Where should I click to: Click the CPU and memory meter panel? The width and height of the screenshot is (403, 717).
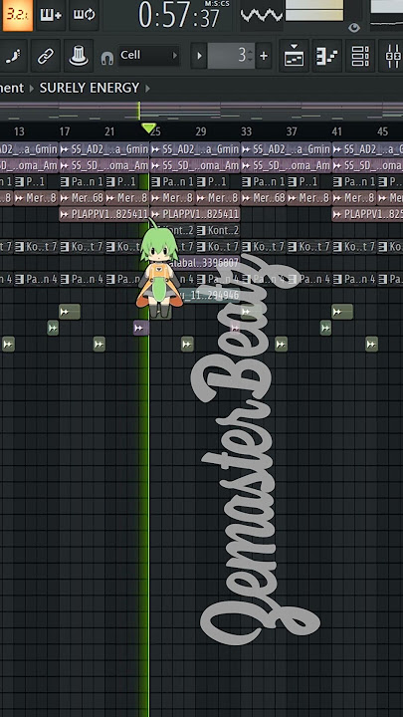[314, 11]
